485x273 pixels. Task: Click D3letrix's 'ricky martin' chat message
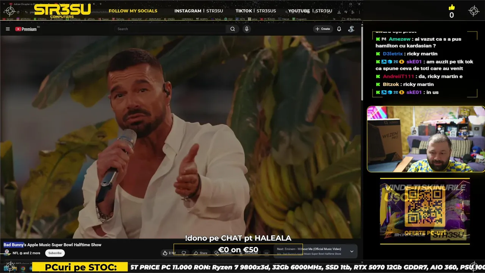[407, 54]
